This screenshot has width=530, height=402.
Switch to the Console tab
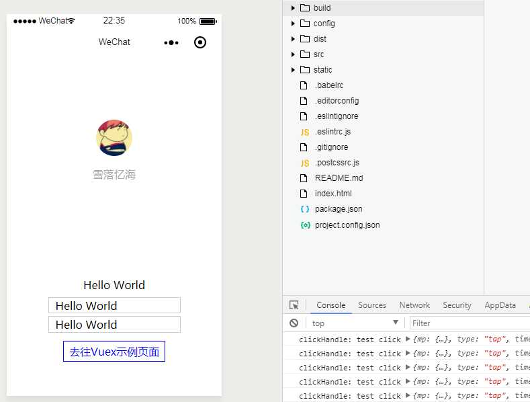(x=331, y=305)
